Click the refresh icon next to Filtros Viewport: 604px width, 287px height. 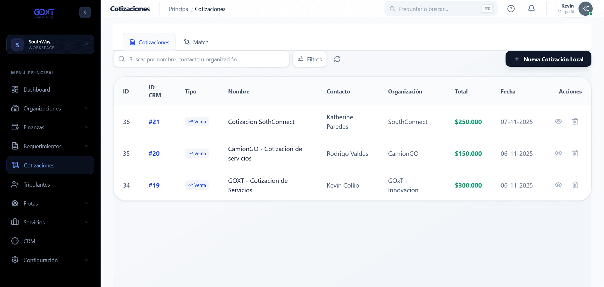point(337,59)
